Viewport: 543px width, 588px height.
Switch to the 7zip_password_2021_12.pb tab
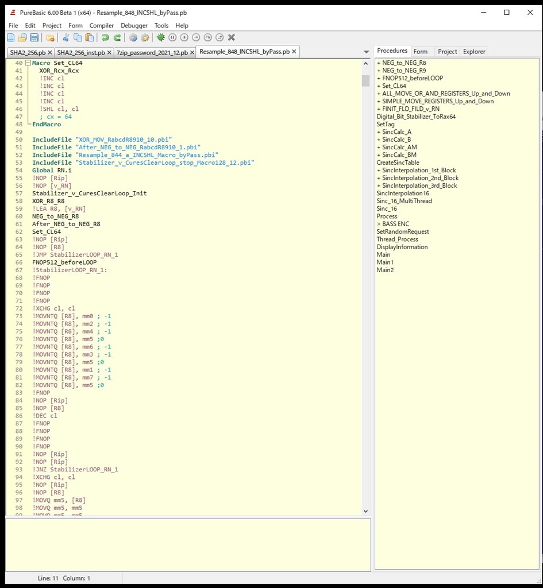[x=152, y=52]
